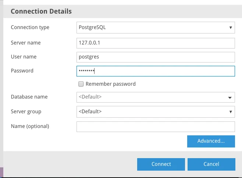Open the Server group dropdown
This screenshot has width=242, height=178.
point(156,111)
